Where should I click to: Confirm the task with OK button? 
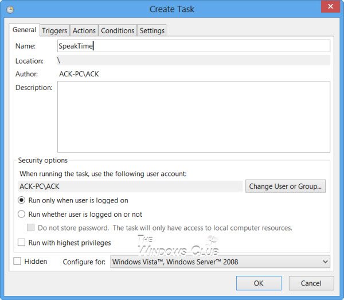[x=259, y=283]
